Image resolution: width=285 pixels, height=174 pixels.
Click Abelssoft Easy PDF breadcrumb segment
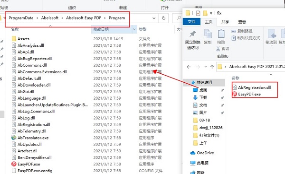click(84, 18)
